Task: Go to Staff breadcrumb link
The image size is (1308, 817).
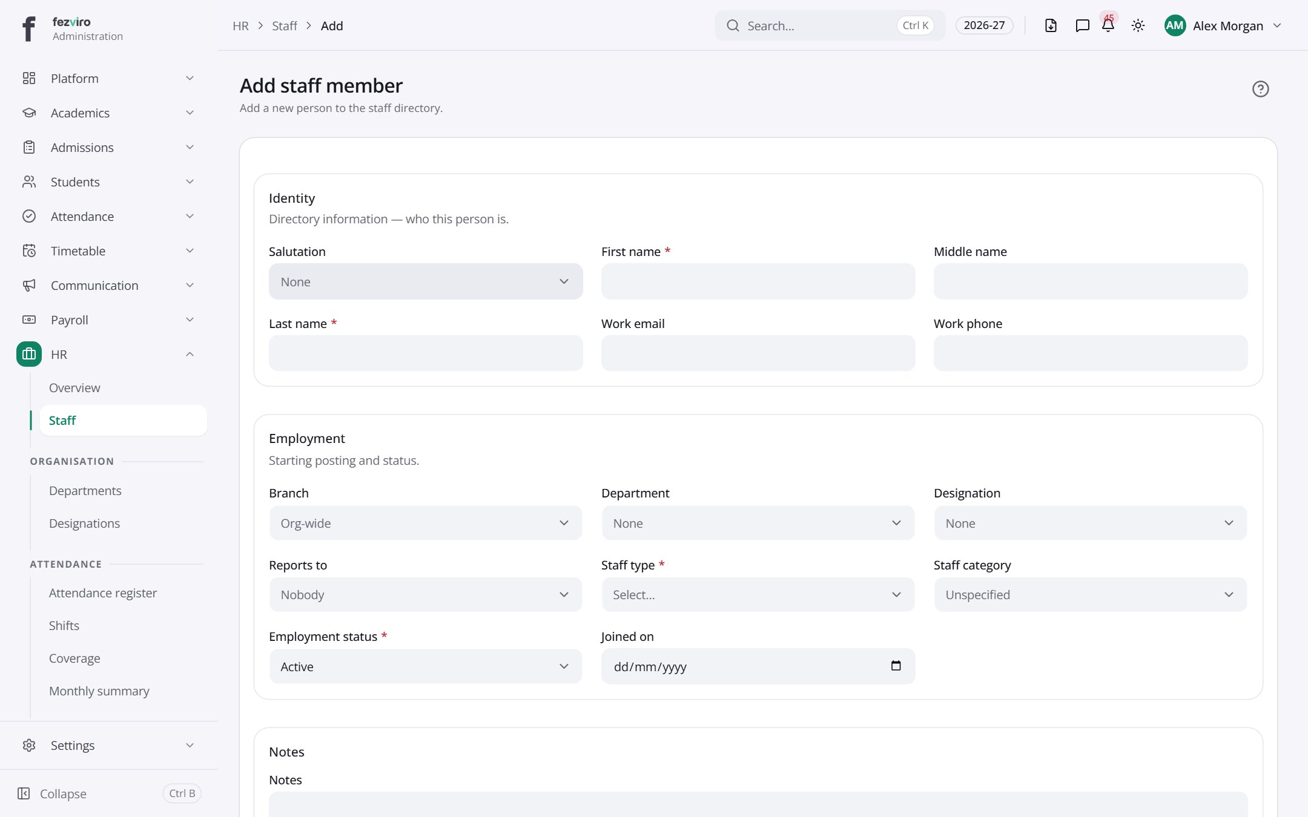Action: click(x=285, y=25)
